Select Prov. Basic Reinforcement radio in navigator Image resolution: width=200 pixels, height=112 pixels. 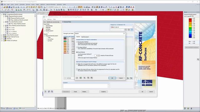[x=8, y=24]
